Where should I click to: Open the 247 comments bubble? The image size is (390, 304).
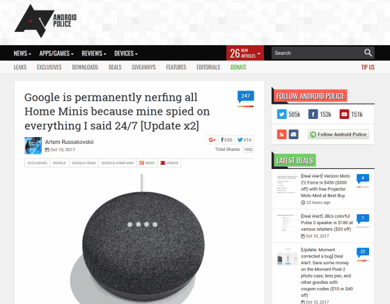click(x=245, y=97)
